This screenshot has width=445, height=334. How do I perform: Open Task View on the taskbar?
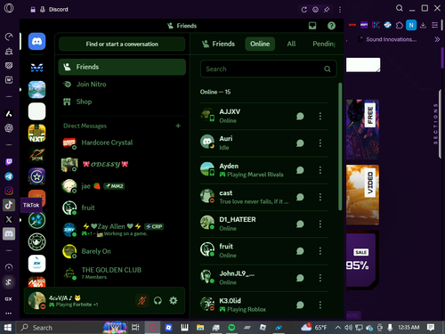(x=135, y=328)
